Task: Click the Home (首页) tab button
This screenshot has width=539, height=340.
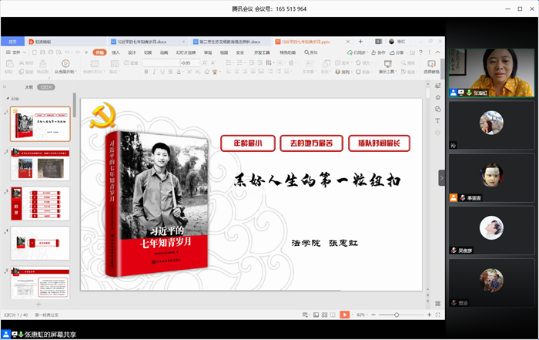Action: click(x=12, y=42)
